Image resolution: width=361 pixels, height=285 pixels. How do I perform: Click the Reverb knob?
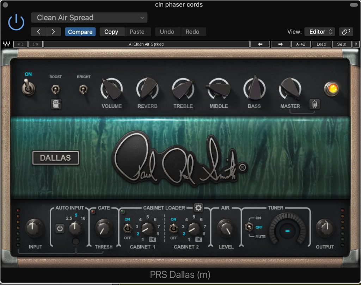tap(147, 89)
